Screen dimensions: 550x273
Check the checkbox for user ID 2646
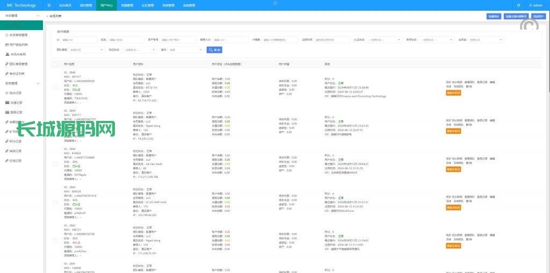coord(55,88)
